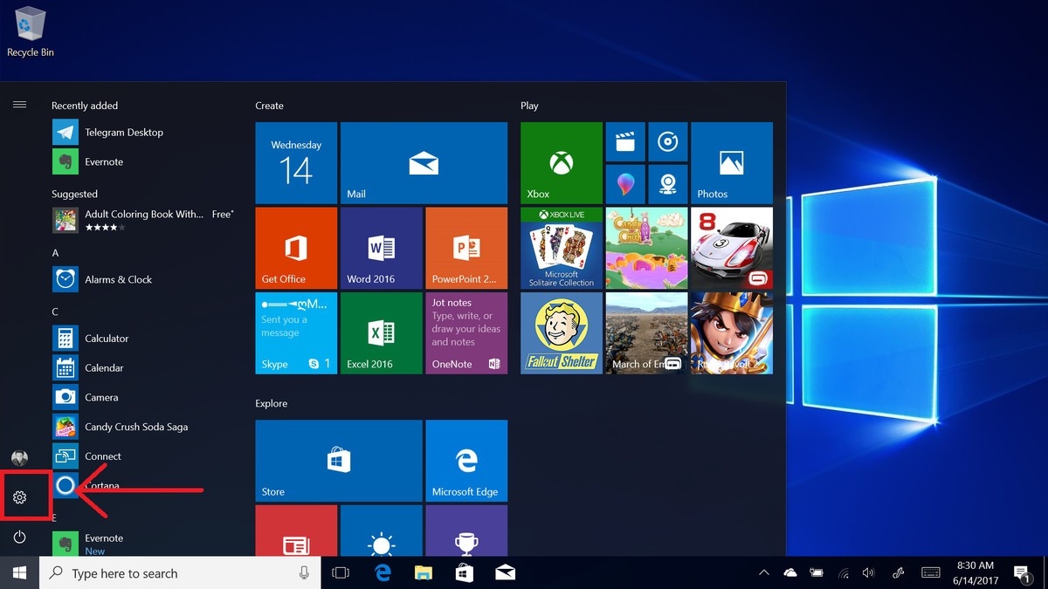Launch Paint 3D from the tiles
This screenshot has width=1048, height=589.
point(624,184)
